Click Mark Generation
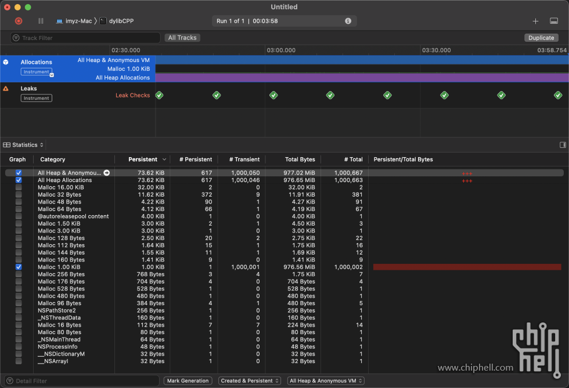Image resolution: width=569 pixels, height=388 pixels. [188, 380]
